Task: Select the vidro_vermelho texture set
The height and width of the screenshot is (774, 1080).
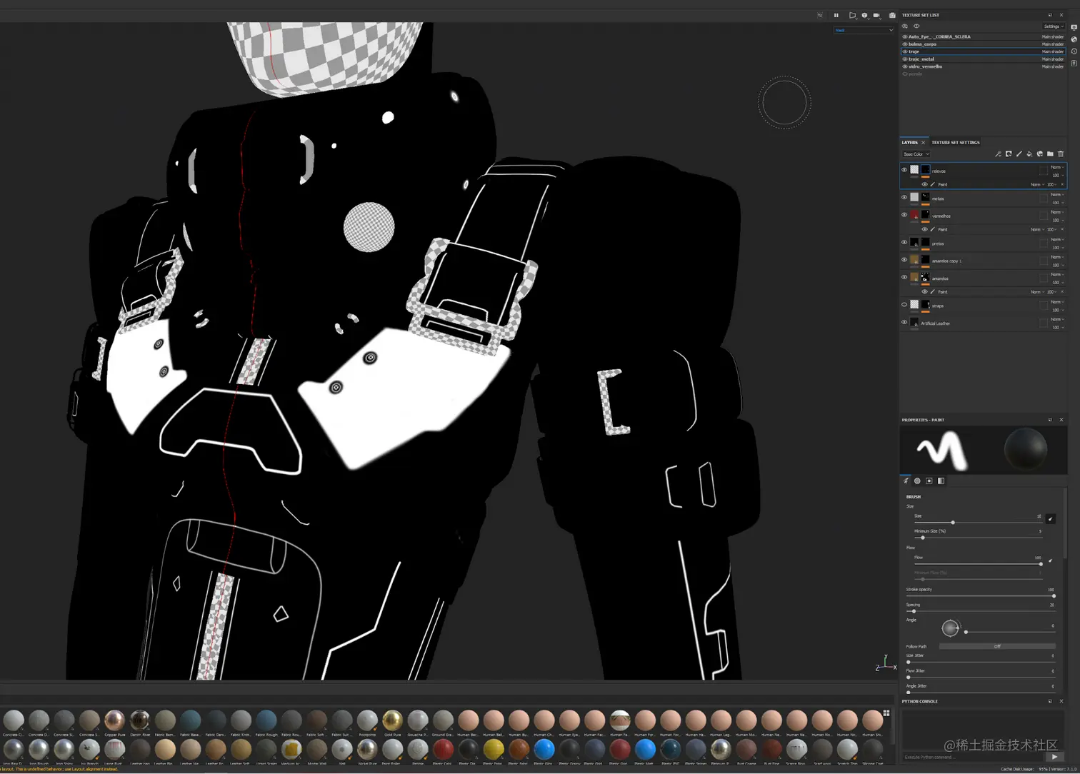Action: coord(983,66)
